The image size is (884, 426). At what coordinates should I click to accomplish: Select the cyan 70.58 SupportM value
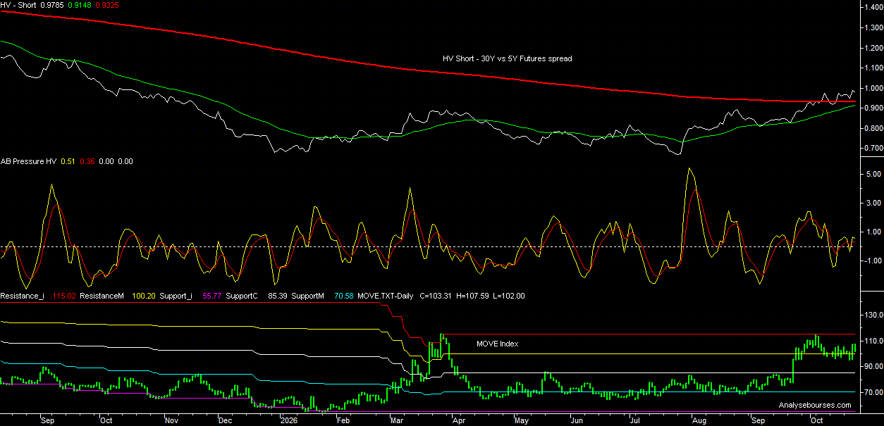pos(343,296)
